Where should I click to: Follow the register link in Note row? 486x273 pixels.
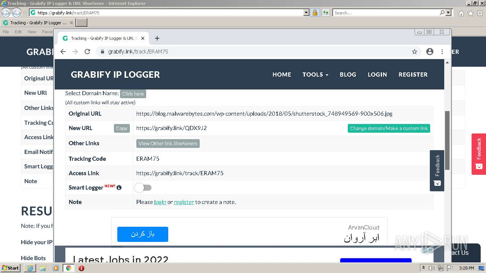(x=184, y=202)
